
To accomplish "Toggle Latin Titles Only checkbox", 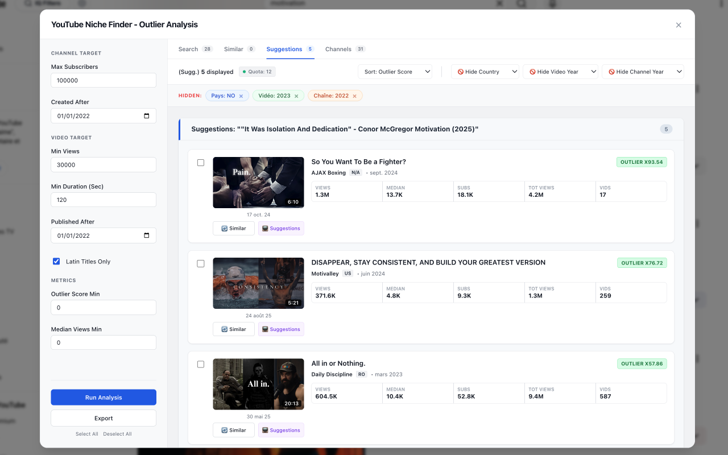I will pyautogui.click(x=56, y=262).
